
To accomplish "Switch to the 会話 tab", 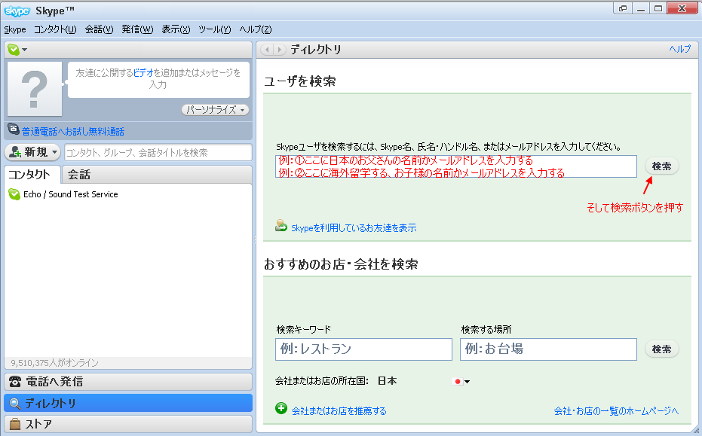I will pyautogui.click(x=78, y=175).
